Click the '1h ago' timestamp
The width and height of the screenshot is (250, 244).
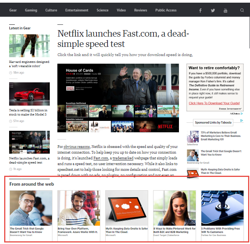click(x=17, y=169)
